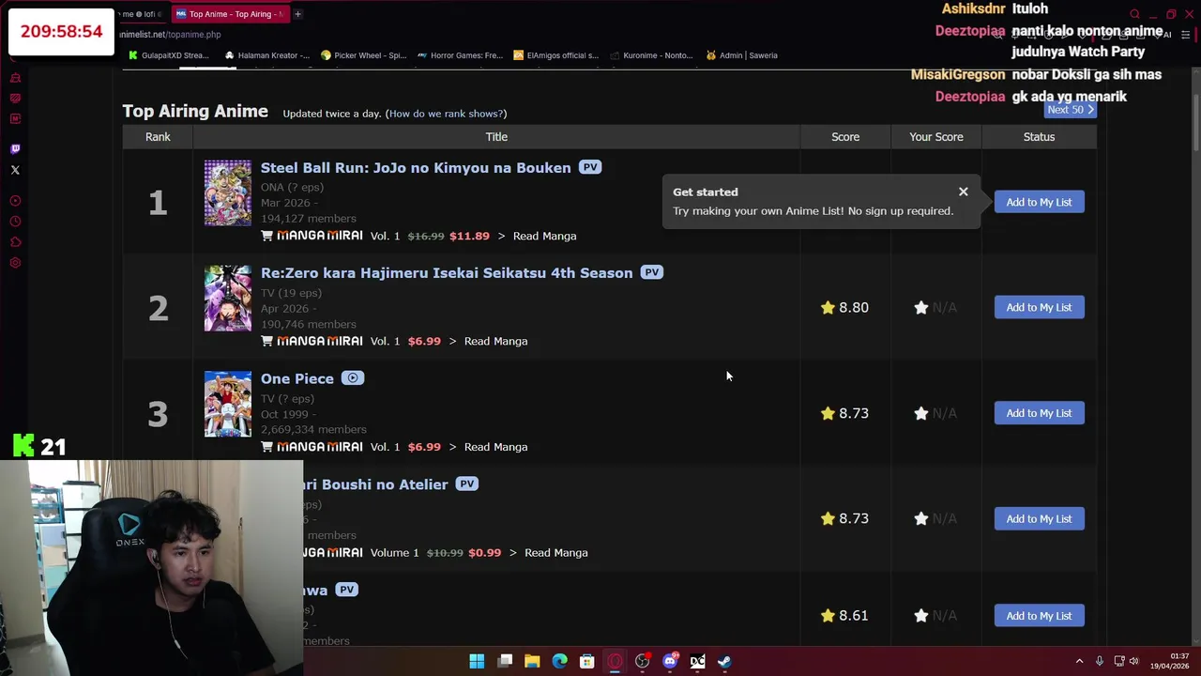
Task: Switch to the lofi browser tab
Action: (141, 14)
